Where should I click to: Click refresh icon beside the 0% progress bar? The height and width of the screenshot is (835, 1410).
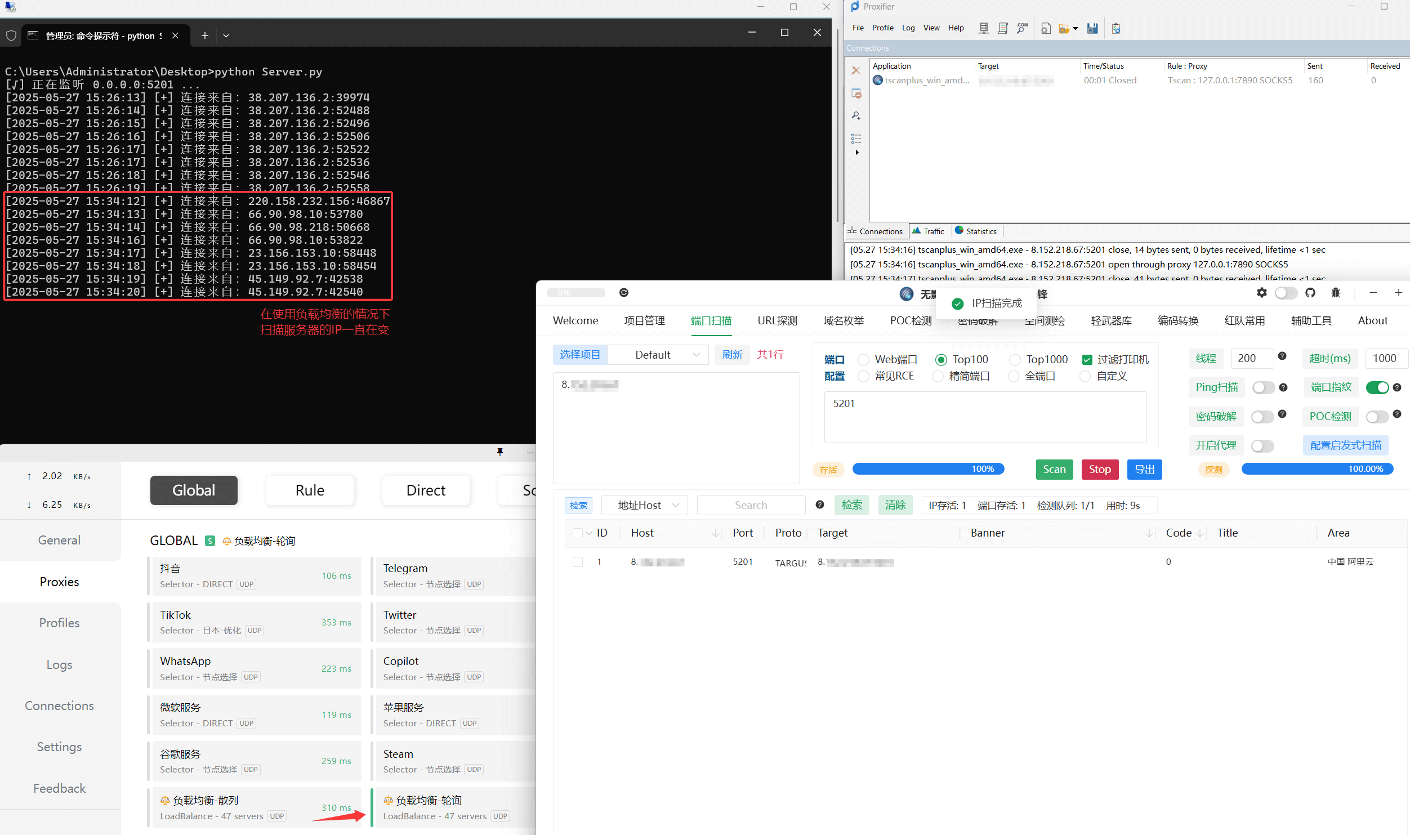[x=624, y=293]
